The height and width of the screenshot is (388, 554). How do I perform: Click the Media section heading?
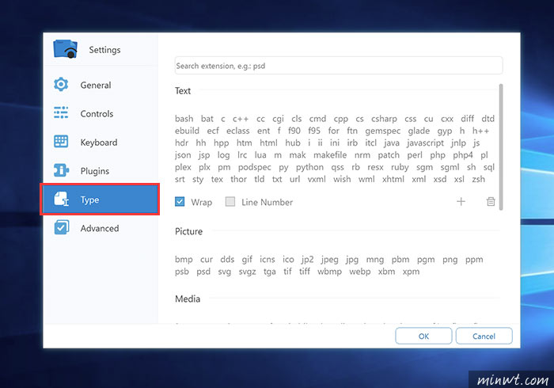click(x=188, y=299)
